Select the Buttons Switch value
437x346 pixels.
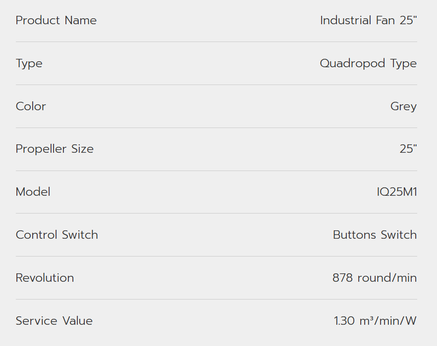375,235
